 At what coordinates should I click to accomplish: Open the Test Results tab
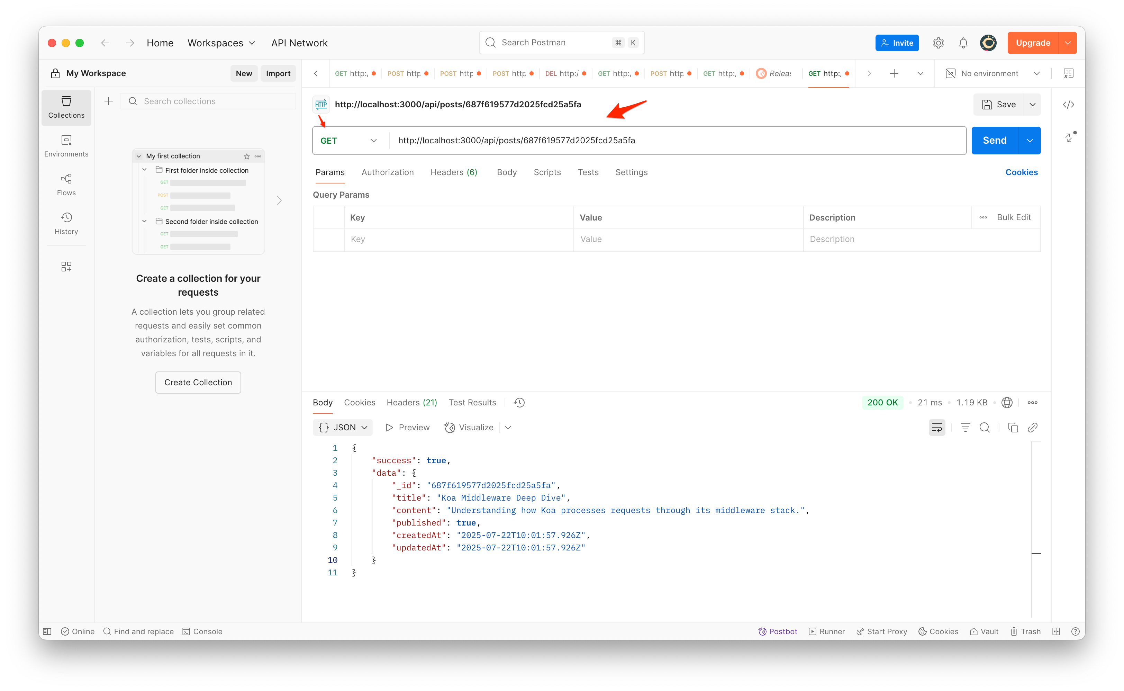point(472,402)
